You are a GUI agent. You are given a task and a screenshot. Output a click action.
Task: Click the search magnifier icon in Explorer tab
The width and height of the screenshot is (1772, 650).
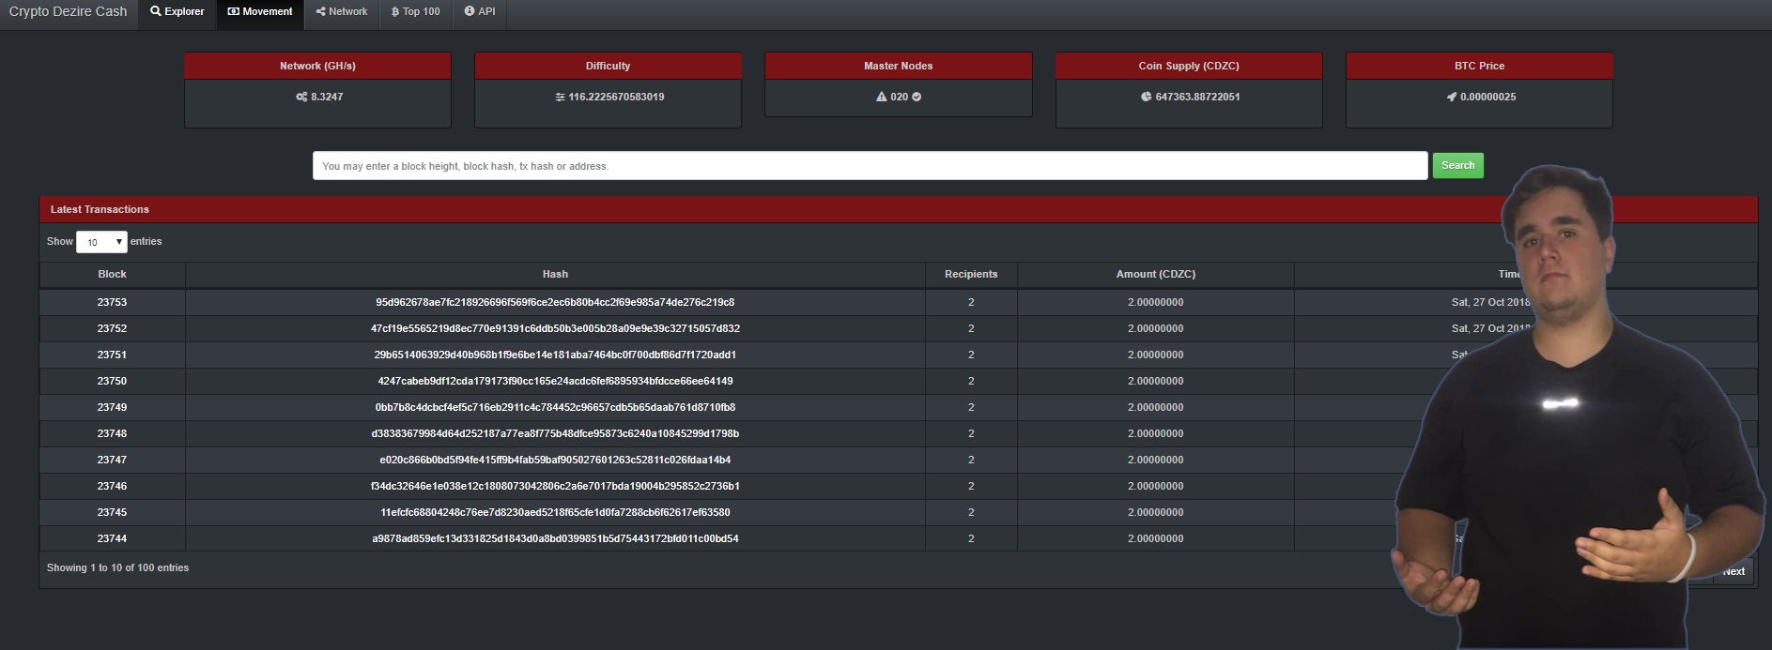point(156,11)
